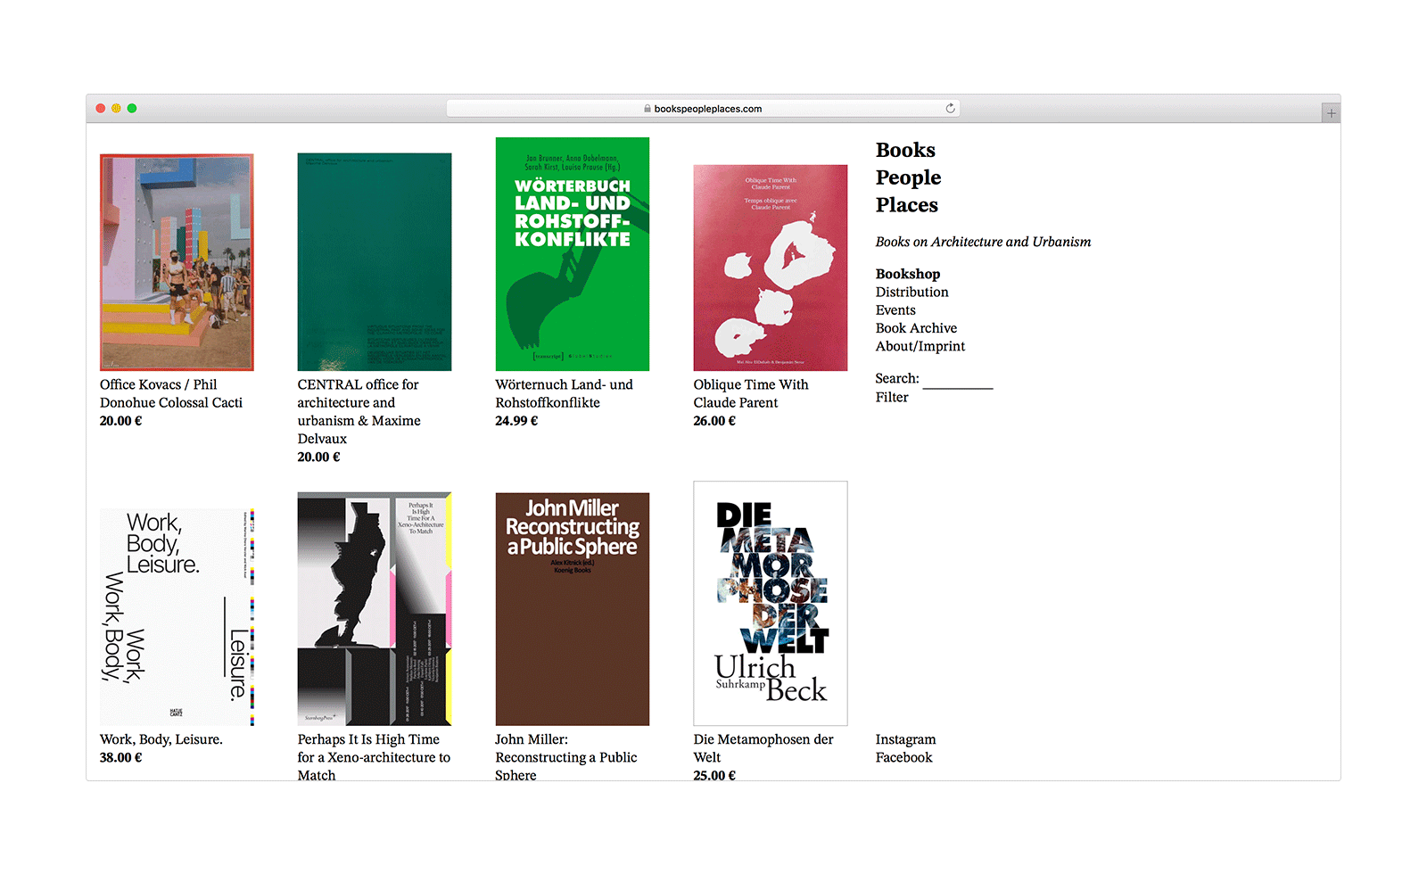Click the 38.00 € price
Screen dimensions: 1427x874
click(121, 757)
